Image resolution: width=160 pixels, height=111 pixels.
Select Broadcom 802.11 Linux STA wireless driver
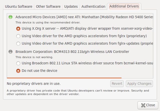pyautogui.click(x=18, y=63)
